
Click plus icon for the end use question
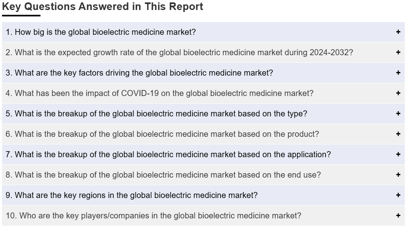tap(398, 175)
